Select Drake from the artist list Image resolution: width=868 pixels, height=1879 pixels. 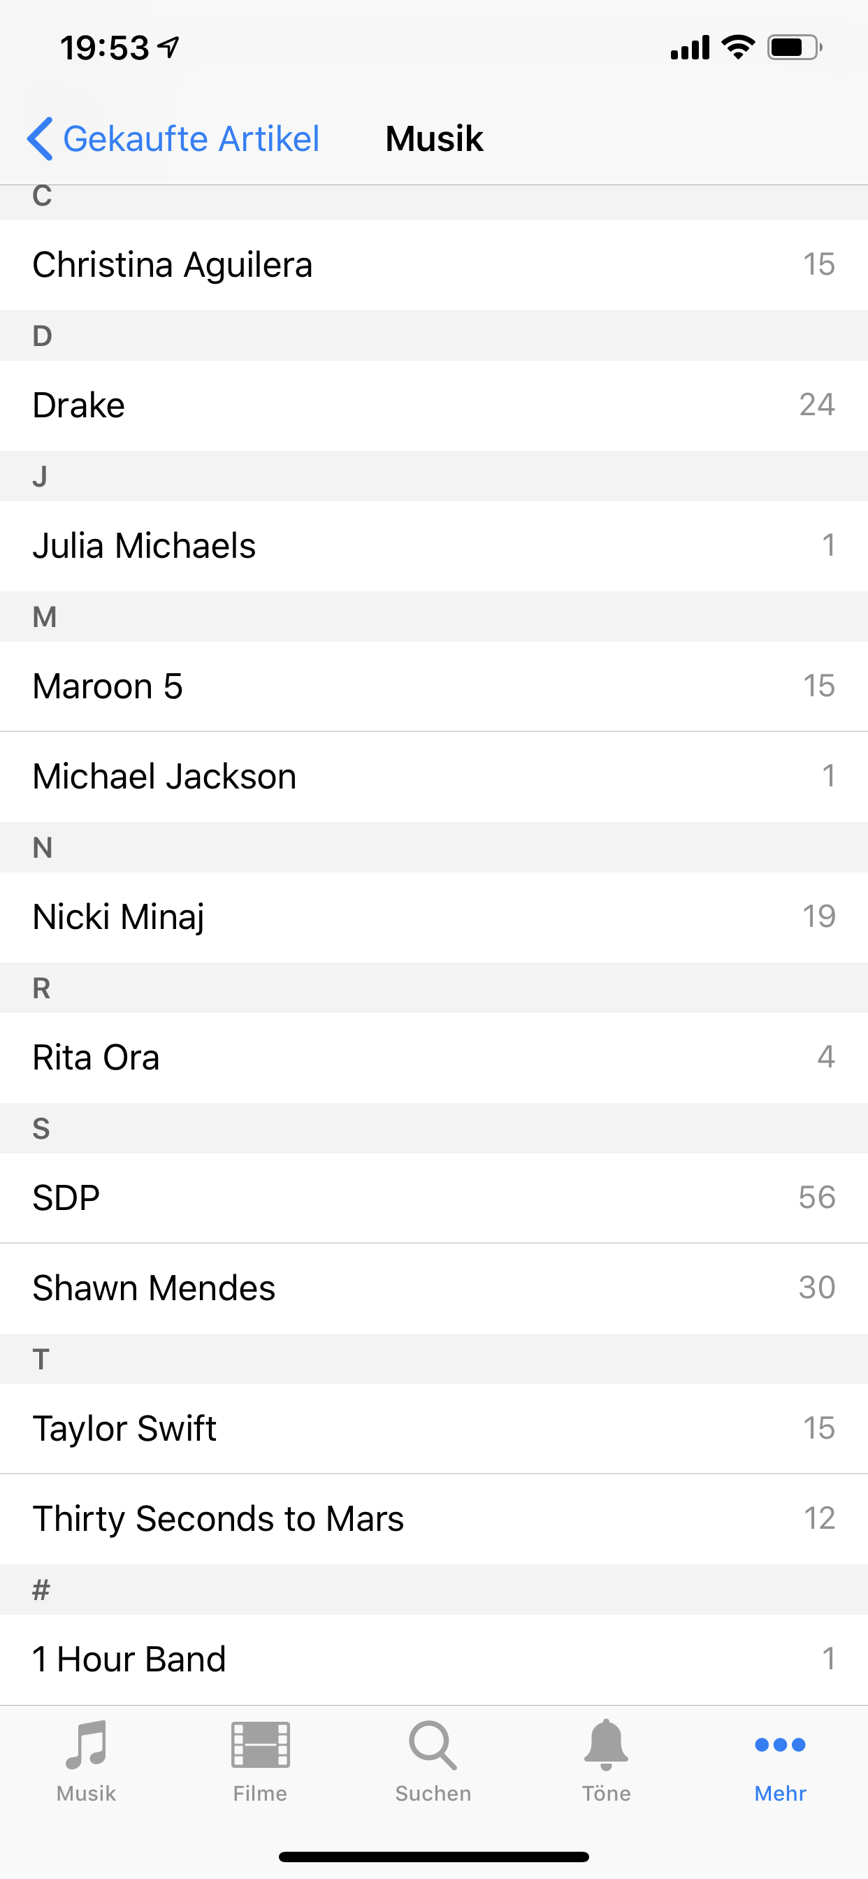433,405
